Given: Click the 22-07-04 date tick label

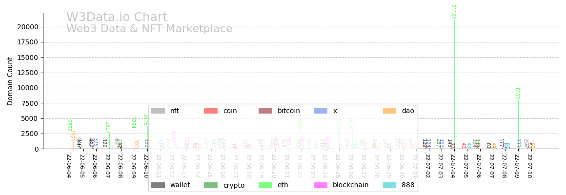Looking at the screenshot, I should tap(453, 166).
